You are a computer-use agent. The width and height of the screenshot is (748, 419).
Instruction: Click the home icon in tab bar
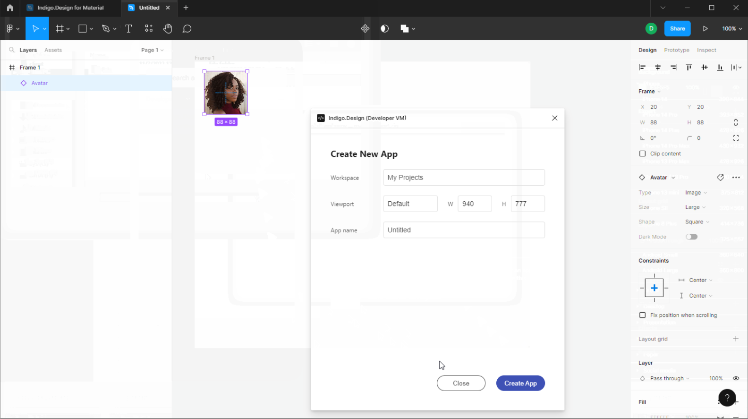[x=10, y=8]
